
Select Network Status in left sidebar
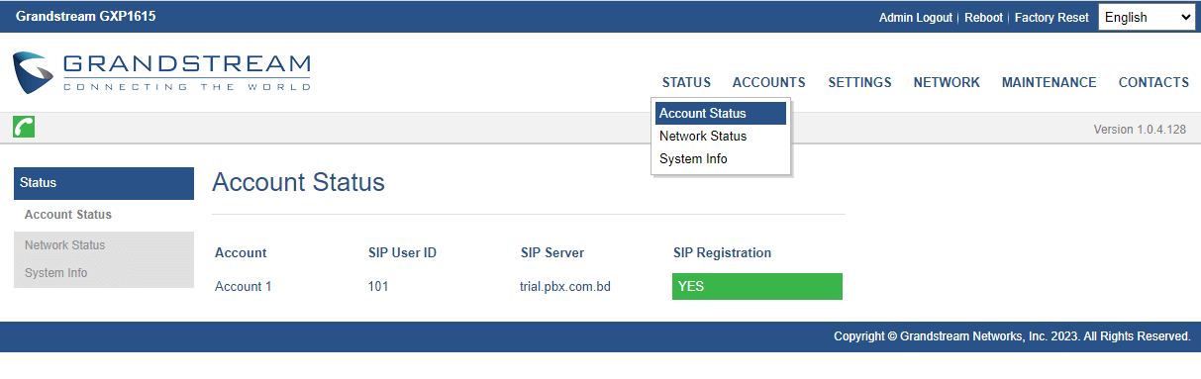[x=104, y=245]
